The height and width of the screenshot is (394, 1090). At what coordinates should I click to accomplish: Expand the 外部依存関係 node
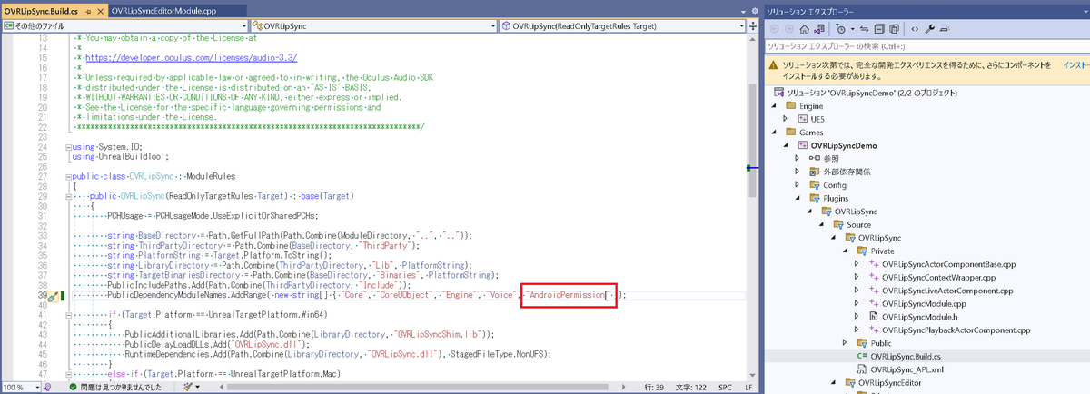point(797,171)
